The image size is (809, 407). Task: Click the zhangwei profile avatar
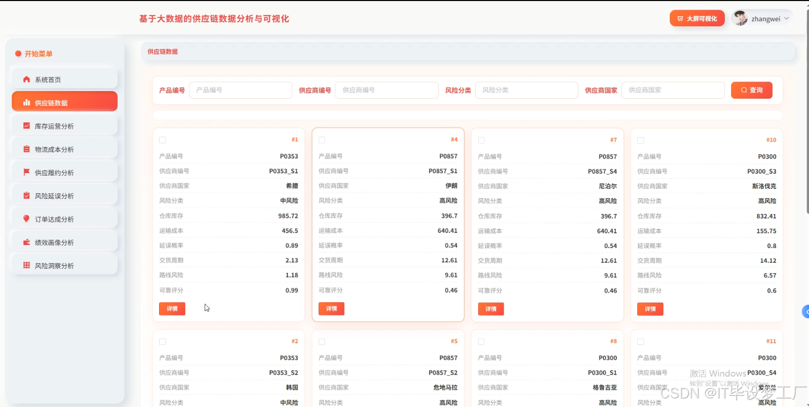(741, 18)
